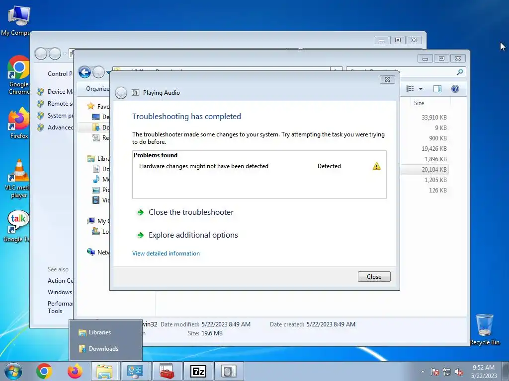Screen dimensions: 509x381
Task: Open the Organize menu in Explorer
Action: coord(97,89)
